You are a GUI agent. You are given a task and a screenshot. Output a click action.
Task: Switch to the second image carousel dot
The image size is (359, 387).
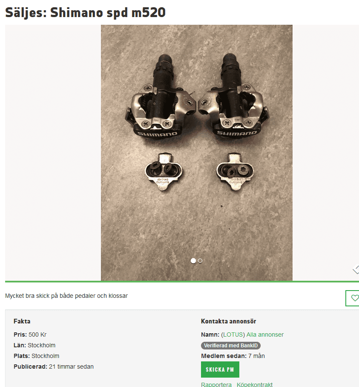click(200, 261)
